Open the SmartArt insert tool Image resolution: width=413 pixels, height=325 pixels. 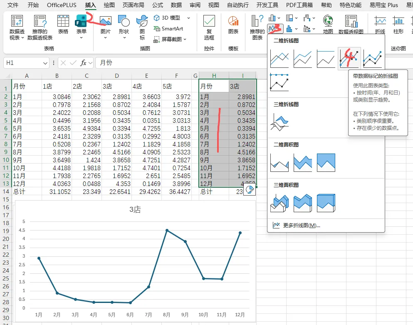[x=168, y=28]
